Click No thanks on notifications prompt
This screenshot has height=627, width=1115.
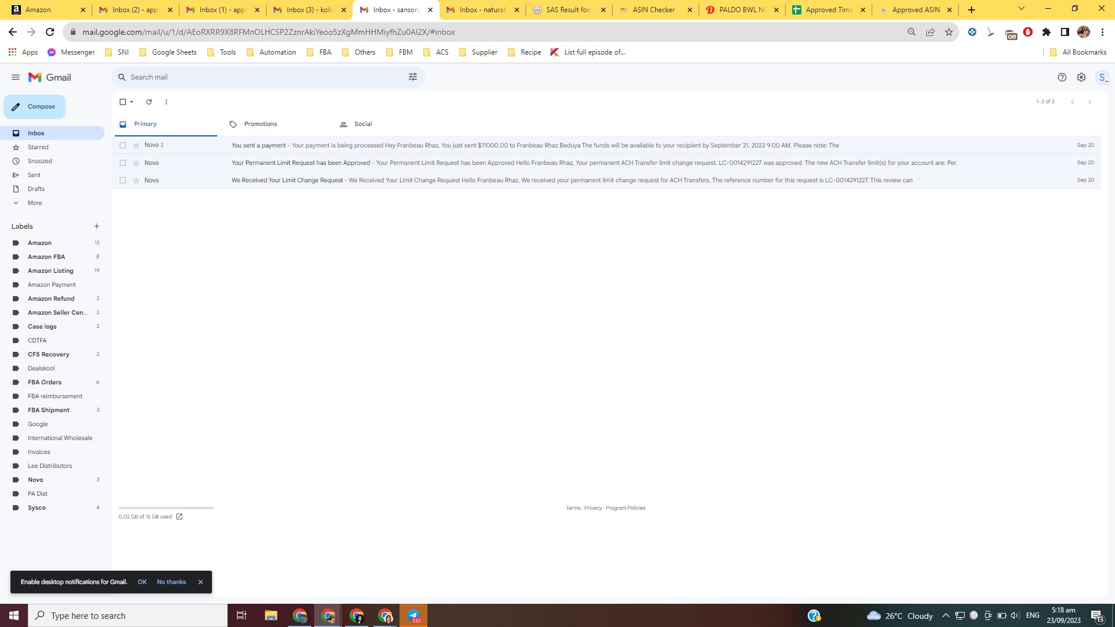pos(171,582)
